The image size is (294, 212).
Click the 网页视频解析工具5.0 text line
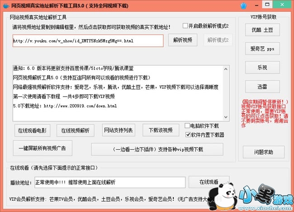[x=82, y=78]
